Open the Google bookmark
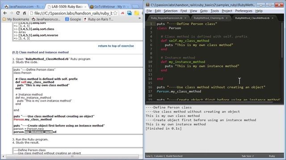Viewport: 286px width, 160px height. pos(73,19)
